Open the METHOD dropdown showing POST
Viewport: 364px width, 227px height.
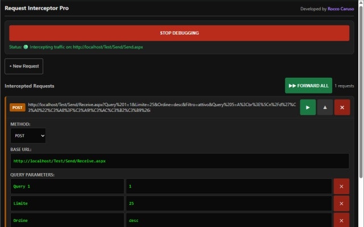click(x=28, y=136)
